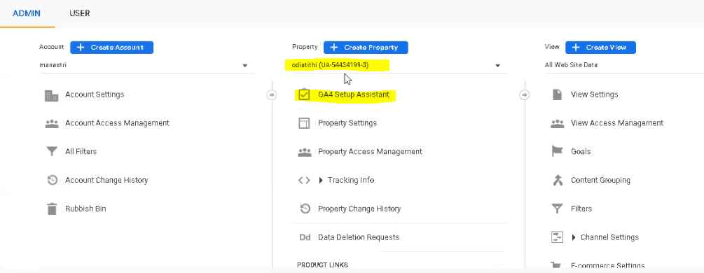Click the Channel Settings icon

(557, 237)
